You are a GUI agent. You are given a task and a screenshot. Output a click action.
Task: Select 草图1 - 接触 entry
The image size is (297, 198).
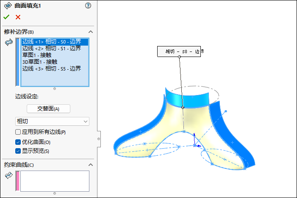[55, 55]
